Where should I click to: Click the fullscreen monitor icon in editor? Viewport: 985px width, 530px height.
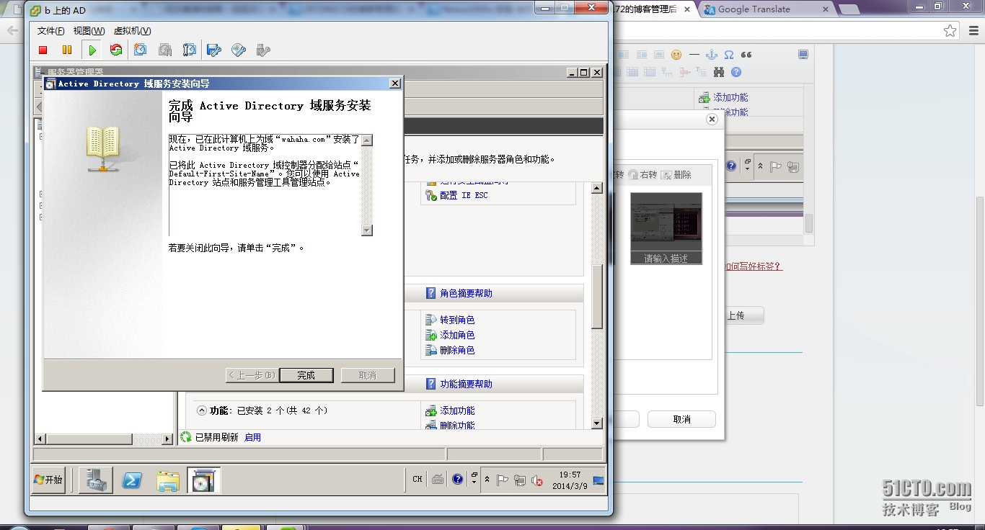tap(803, 55)
